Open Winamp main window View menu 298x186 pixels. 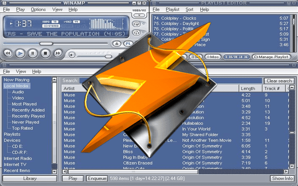[57, 9]
